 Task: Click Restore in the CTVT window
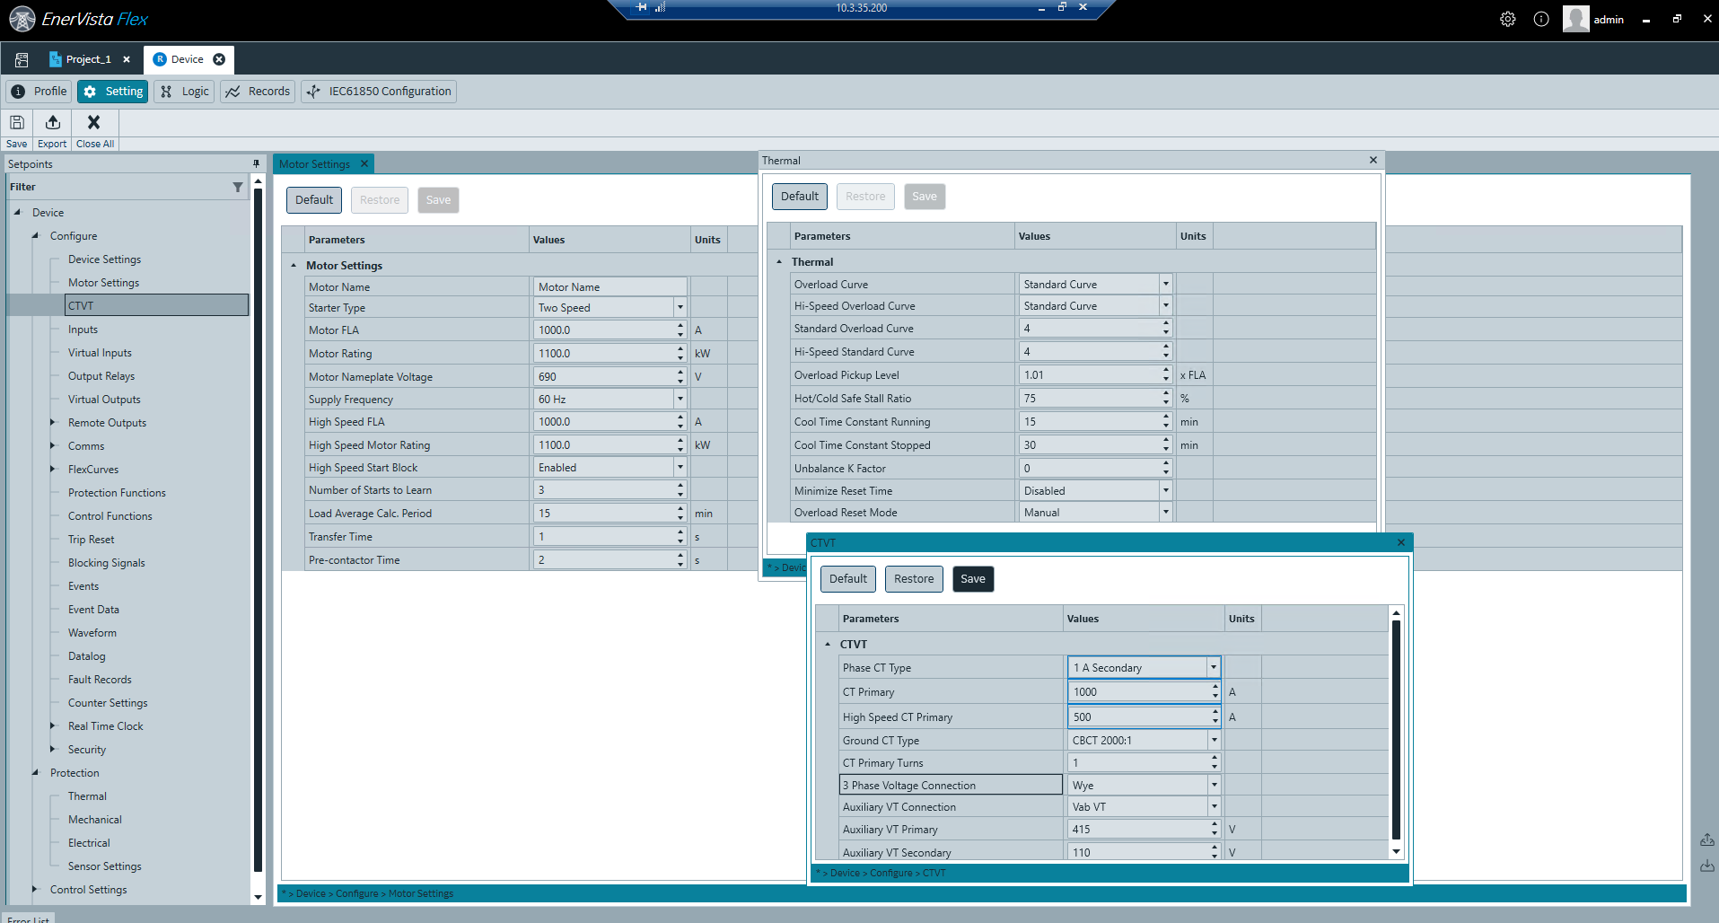point(914,578)
